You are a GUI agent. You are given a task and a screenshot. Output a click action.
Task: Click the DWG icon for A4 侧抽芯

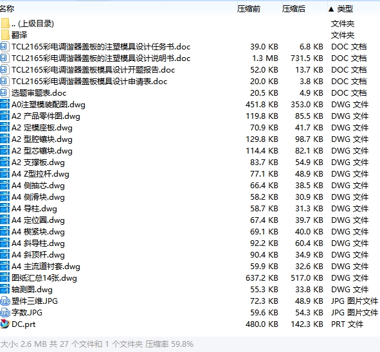[x=5, y=186]
